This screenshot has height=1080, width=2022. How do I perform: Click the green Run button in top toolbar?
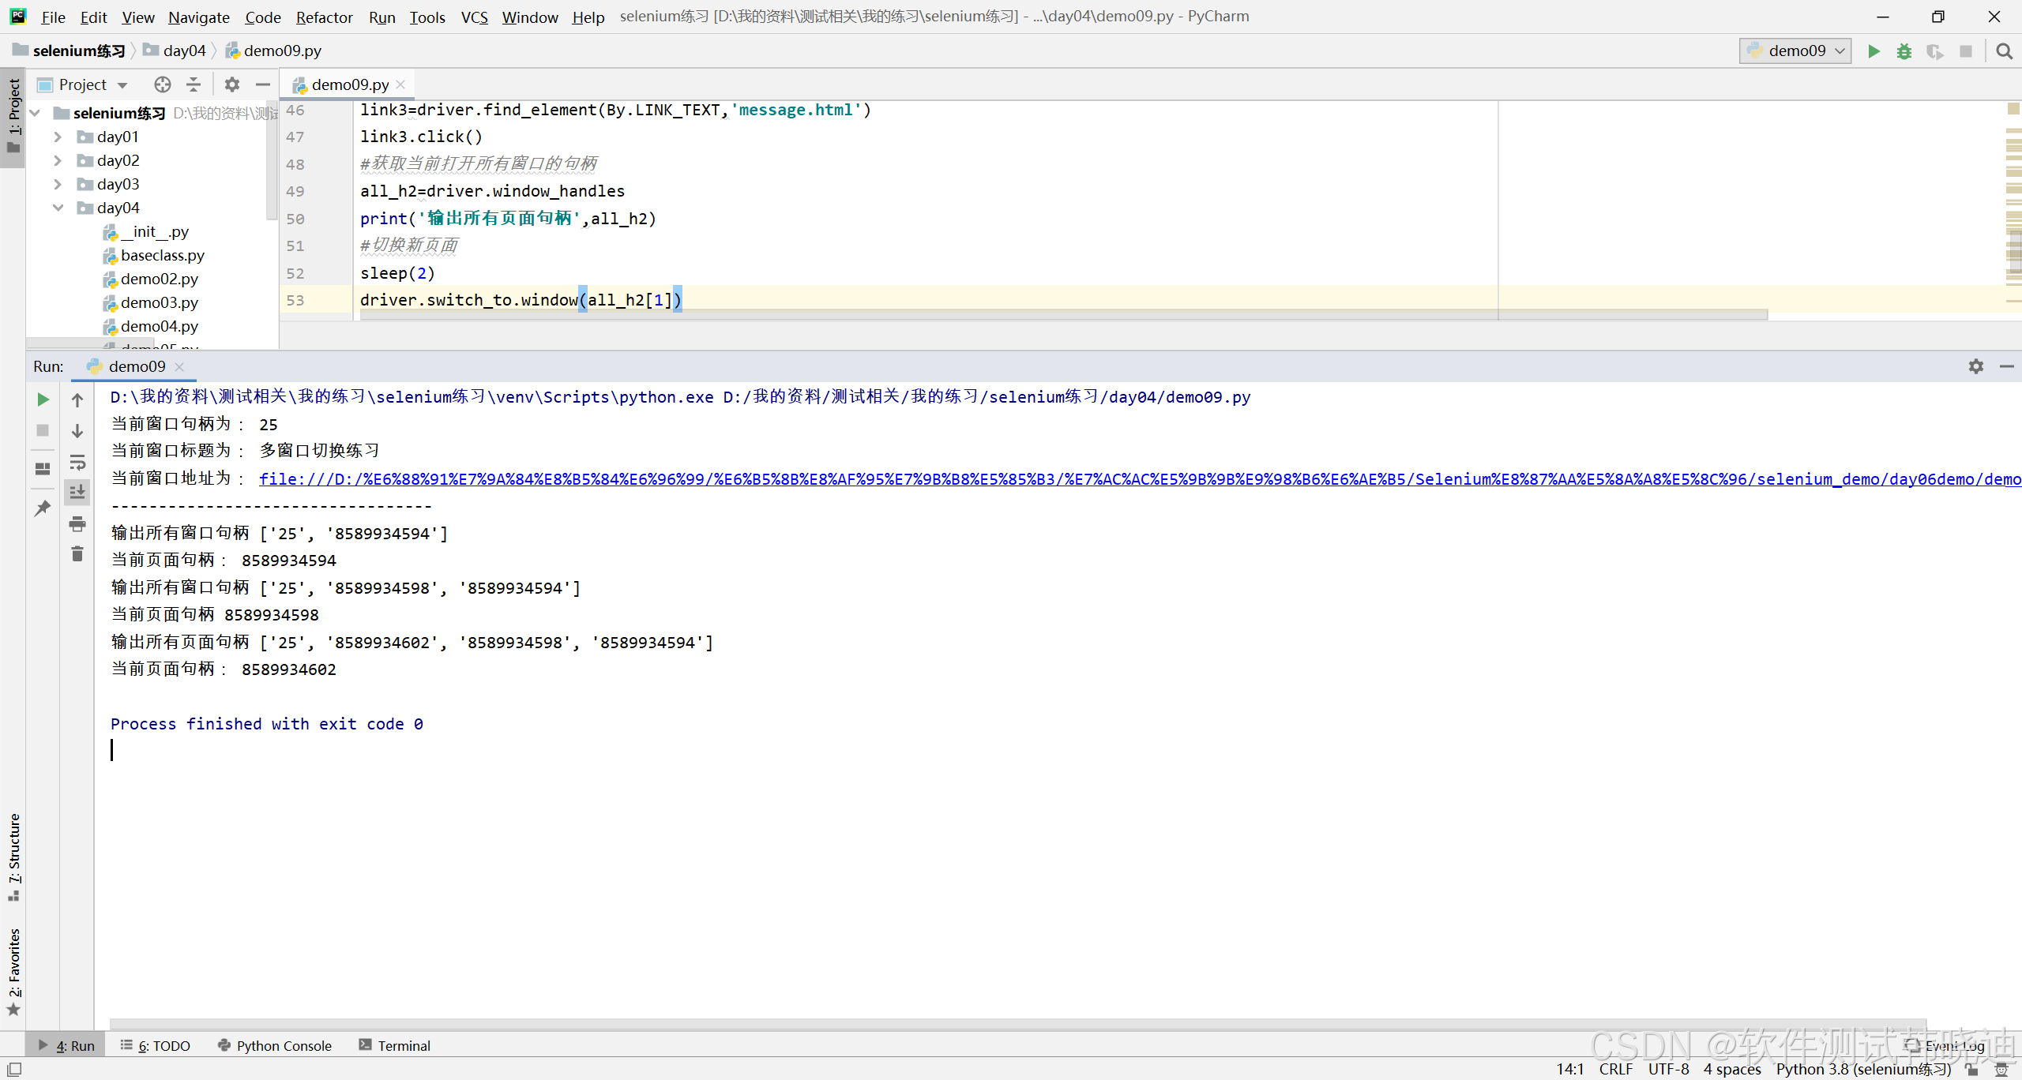point(1874,51)
